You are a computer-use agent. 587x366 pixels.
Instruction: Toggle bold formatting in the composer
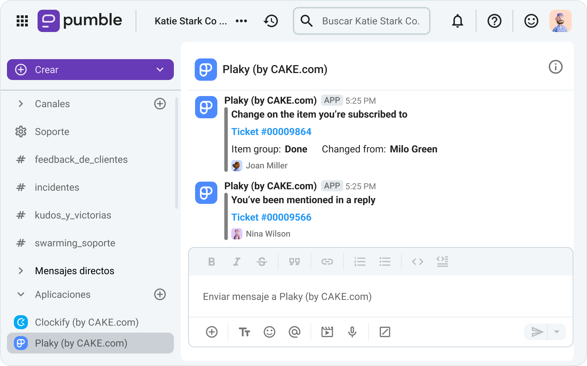[211, 262]
